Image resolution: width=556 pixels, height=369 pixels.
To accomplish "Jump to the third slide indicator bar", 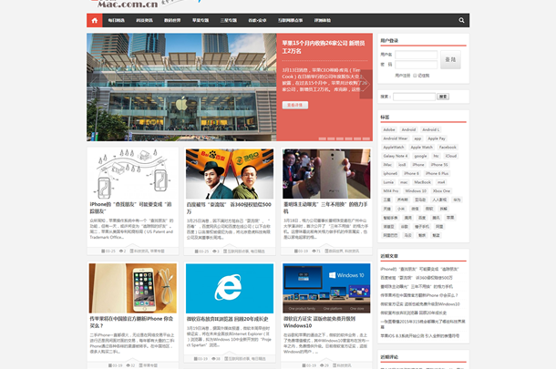I will [340, 139].
